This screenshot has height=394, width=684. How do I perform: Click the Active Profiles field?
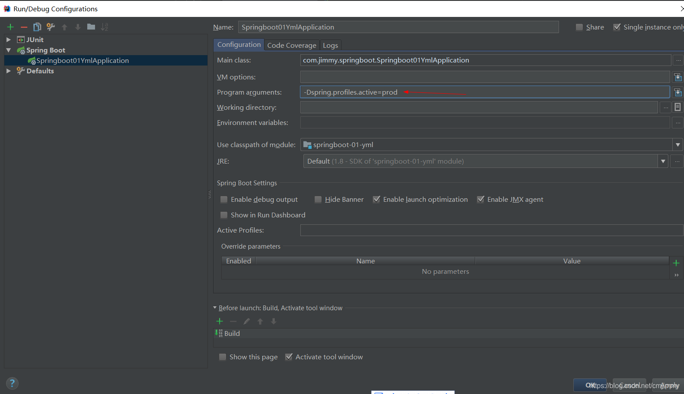492,230
